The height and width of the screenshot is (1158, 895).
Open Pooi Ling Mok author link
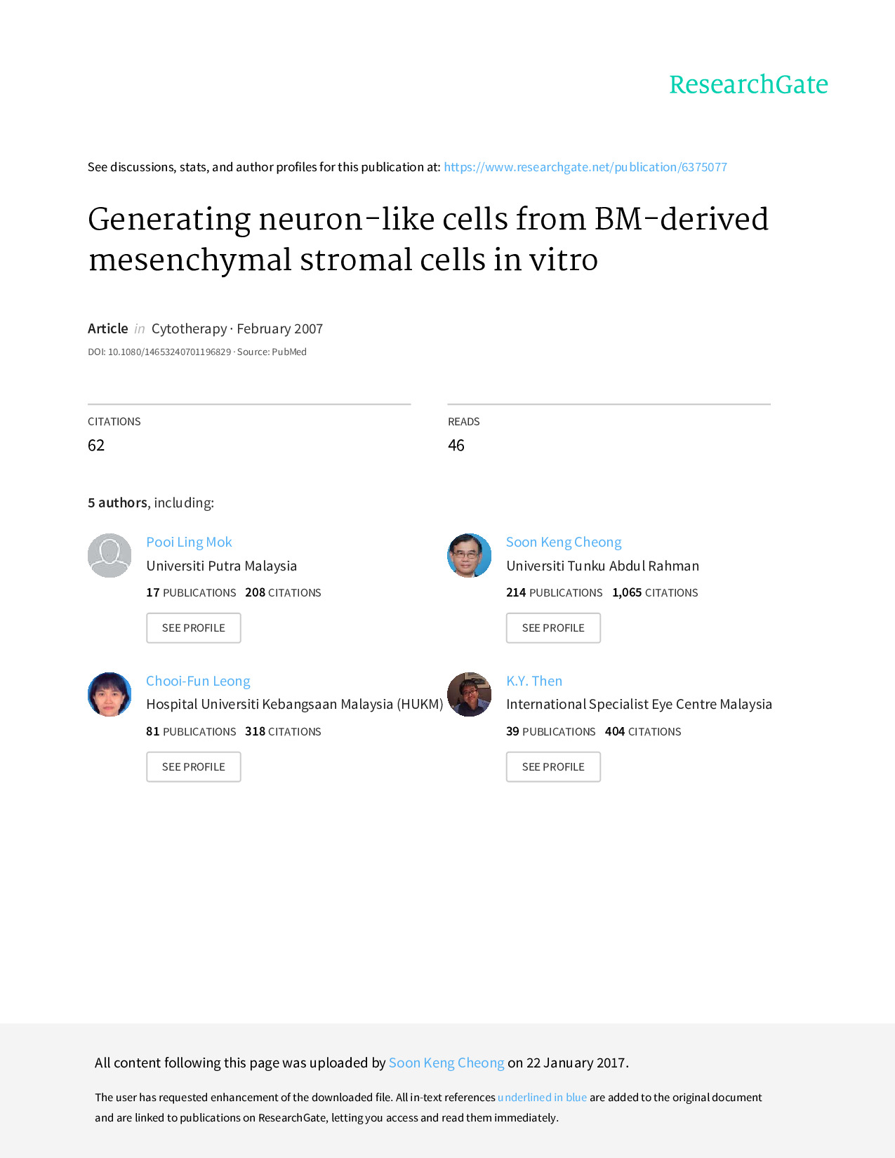(189, 542)
